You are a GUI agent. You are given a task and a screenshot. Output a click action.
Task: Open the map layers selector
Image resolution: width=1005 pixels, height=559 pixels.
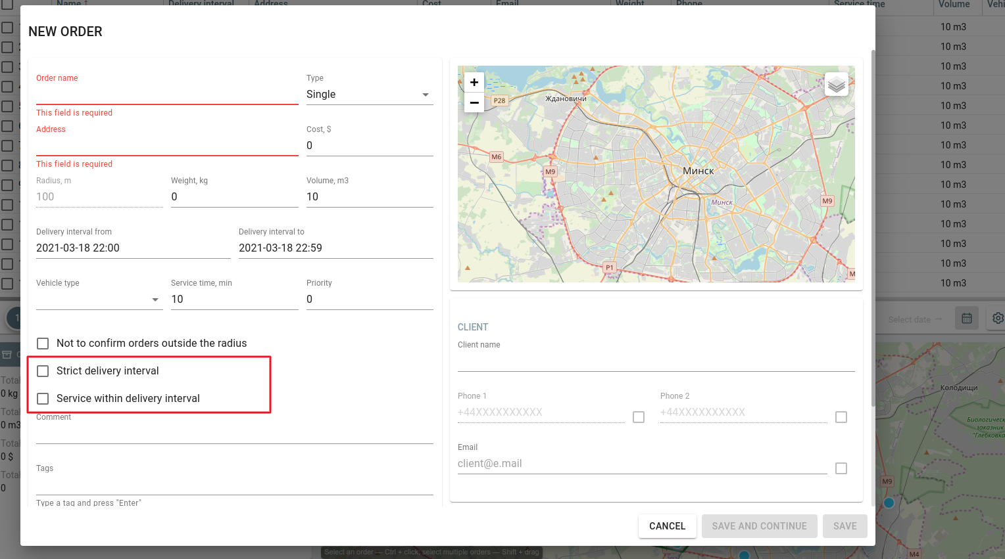coord(836,85)
